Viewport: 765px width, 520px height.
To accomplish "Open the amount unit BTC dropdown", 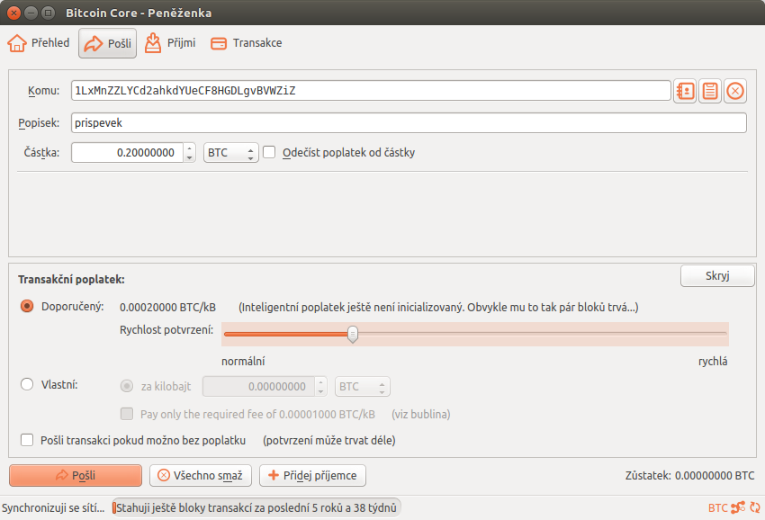I will (230, 153).
